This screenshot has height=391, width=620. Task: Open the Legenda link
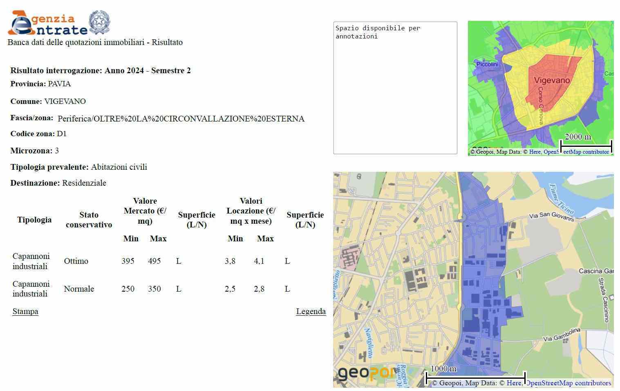311,311
